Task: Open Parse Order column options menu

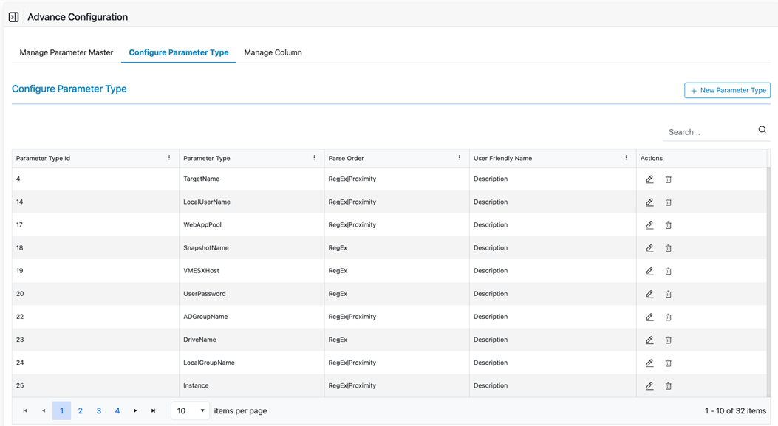Action: tap(459, 158)
